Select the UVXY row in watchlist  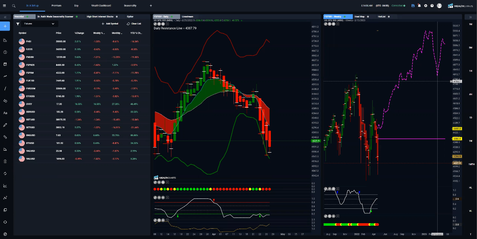[x=82, y=104]
